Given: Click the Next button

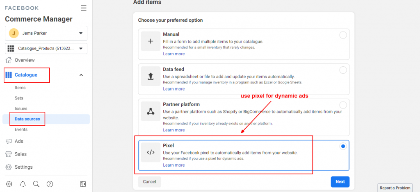Looking at the screenshot, I should click(x=340, y=182).
